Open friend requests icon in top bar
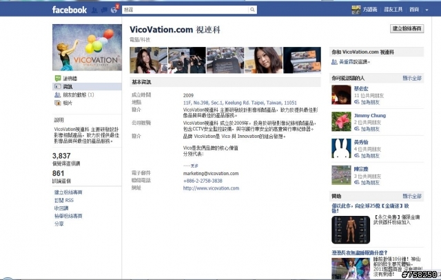Image resolution: width=441 pixels, height=280 pixels. coord(94,10)
